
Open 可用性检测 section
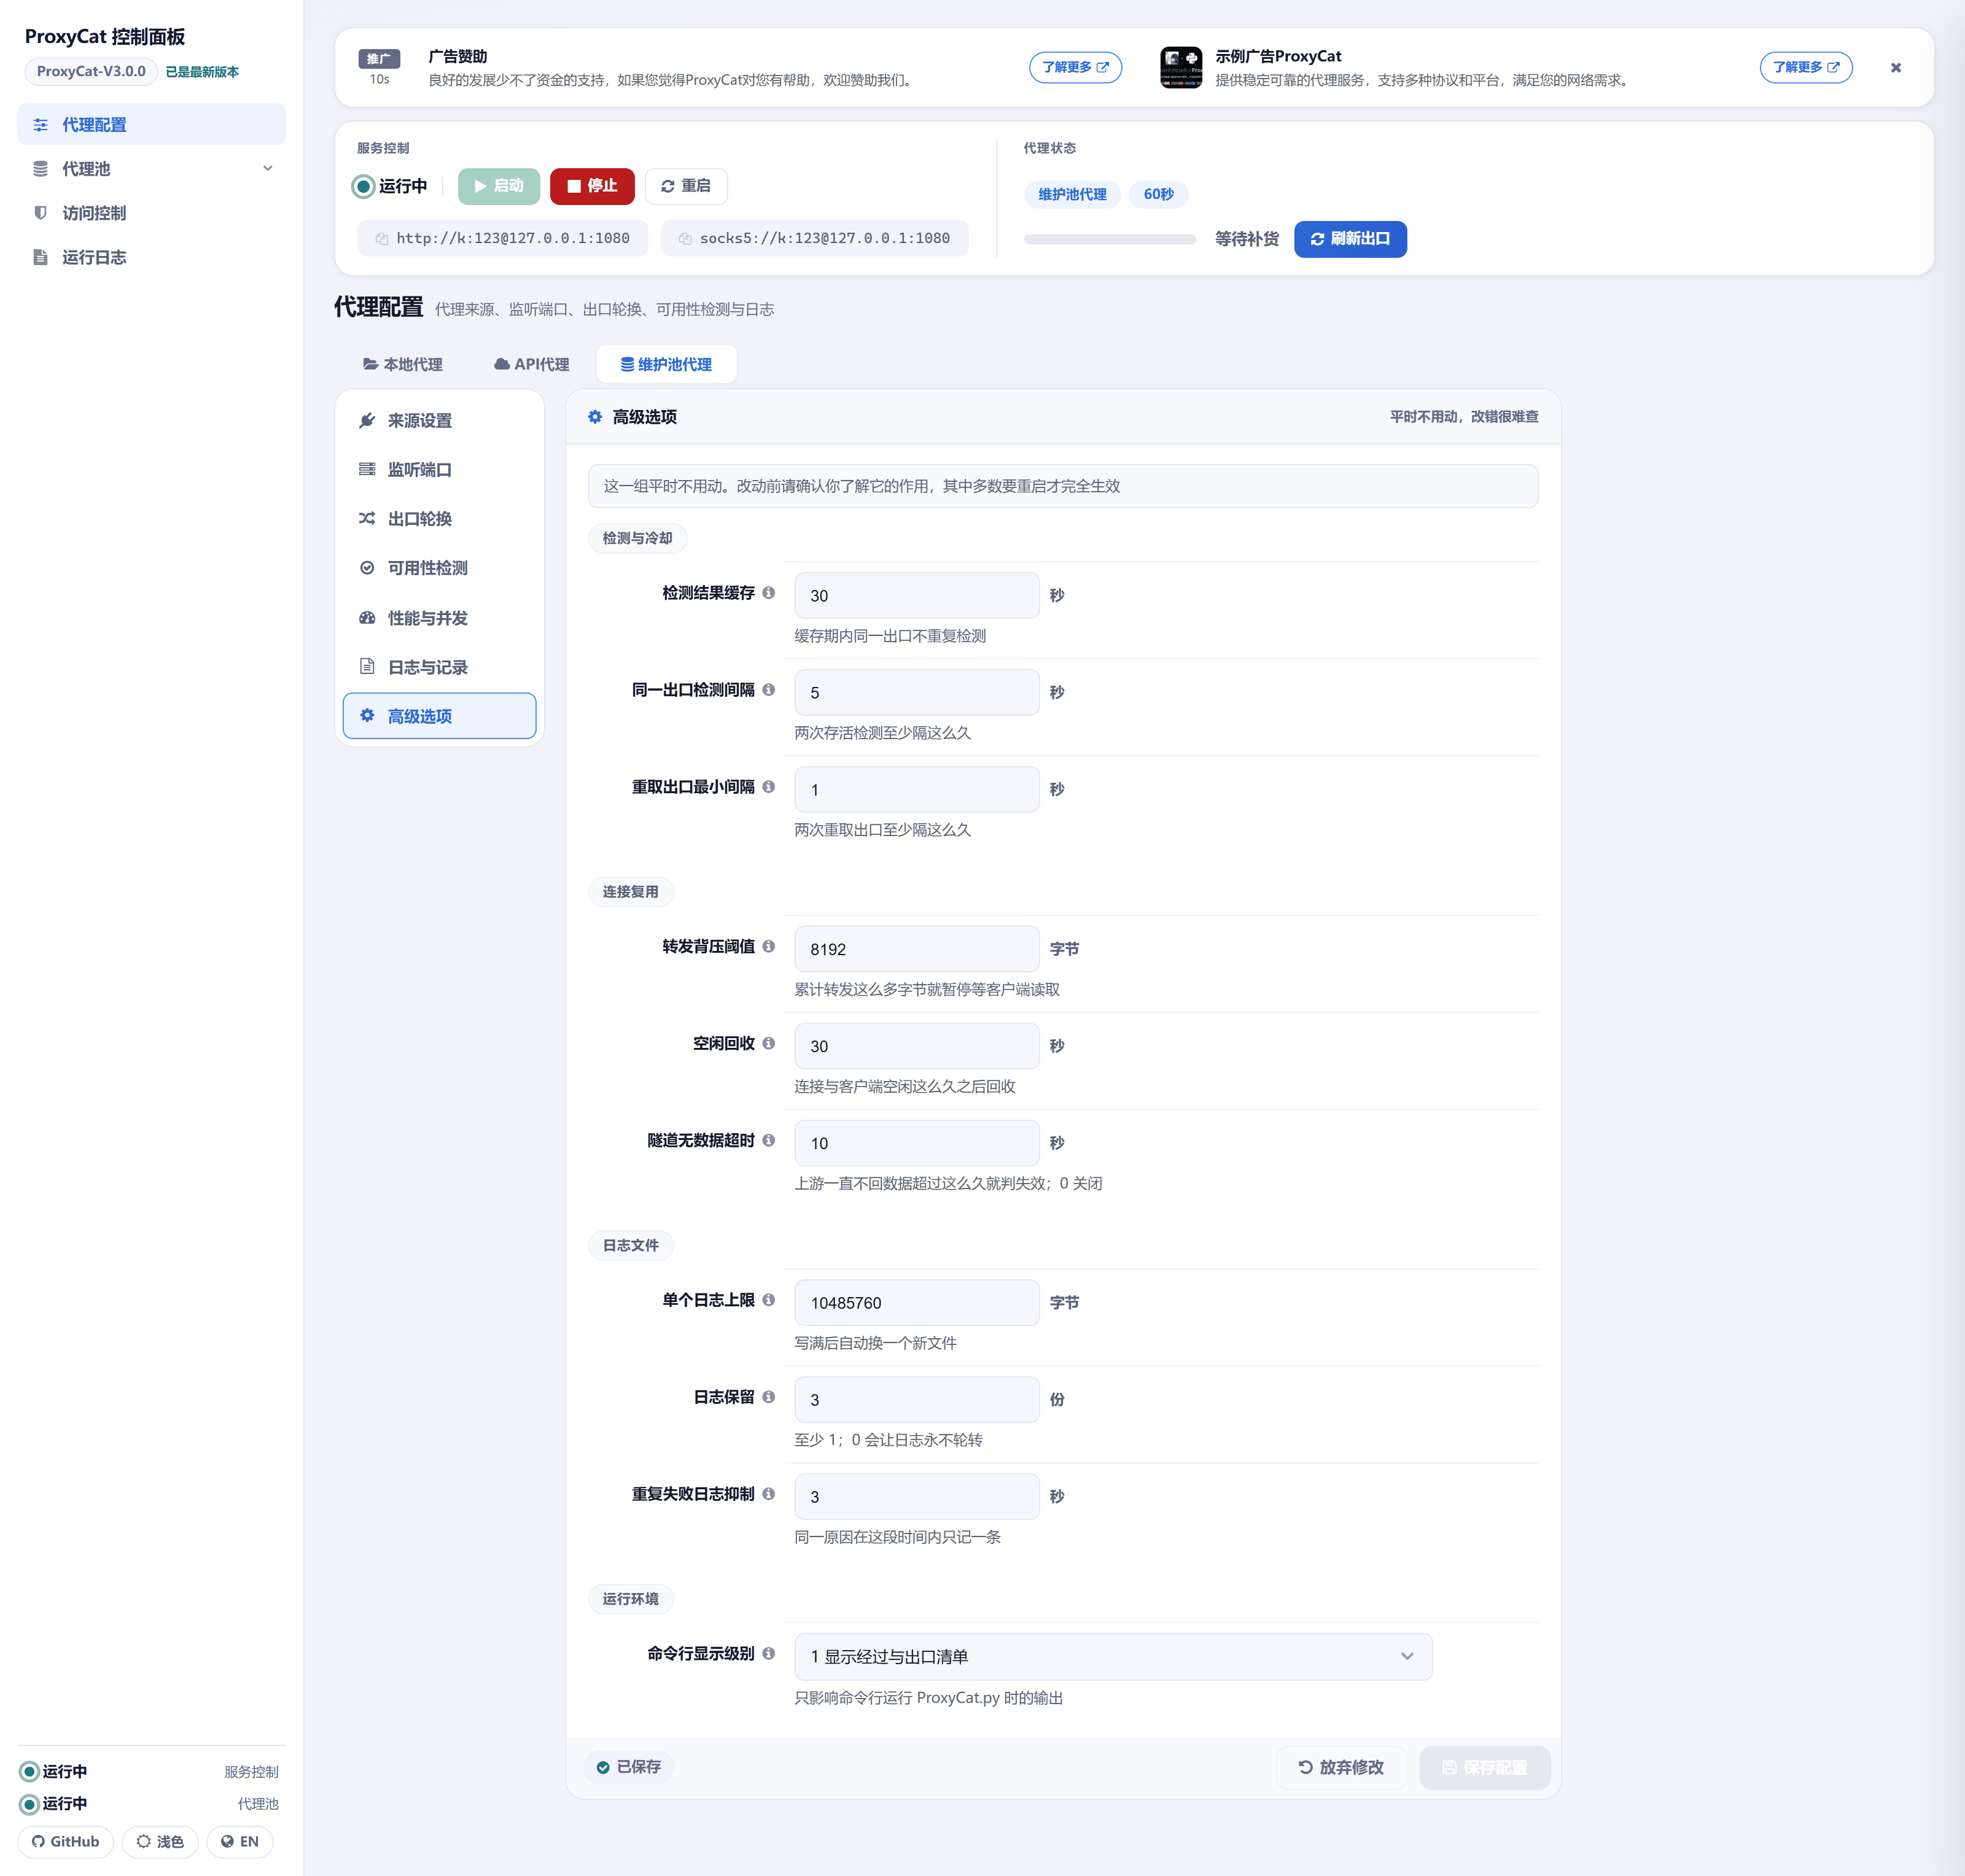coord(439,568)
